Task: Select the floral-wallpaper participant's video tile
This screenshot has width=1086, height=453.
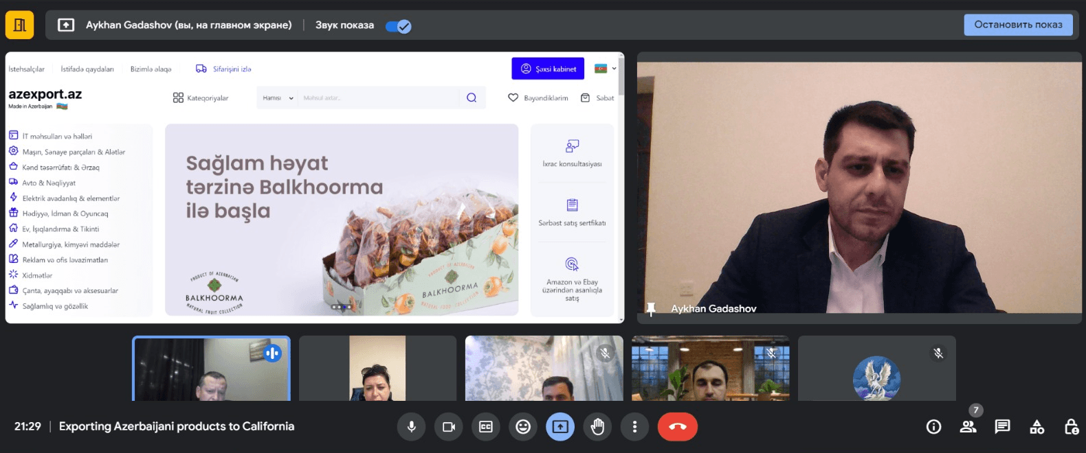Action: coord(544,369)
